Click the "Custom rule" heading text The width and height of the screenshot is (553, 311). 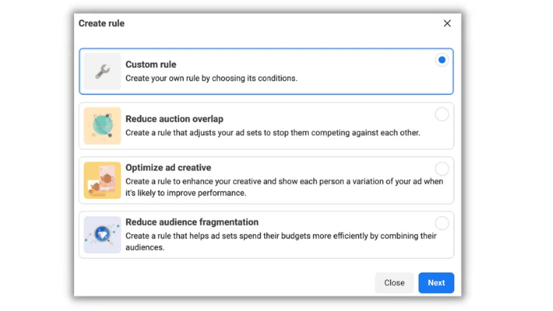(151, 64)
